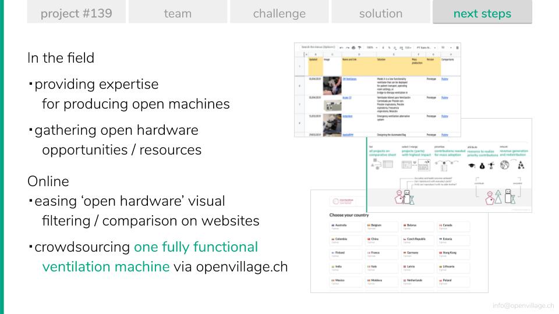Open the zoom percentage dropdown in spreadsheet
Image resolution: width=559 pixels, height=314 pixels.
(372, 47)
